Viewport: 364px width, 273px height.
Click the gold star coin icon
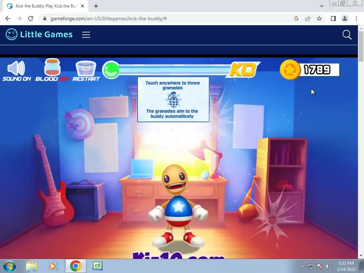click(x=290, y=70)
